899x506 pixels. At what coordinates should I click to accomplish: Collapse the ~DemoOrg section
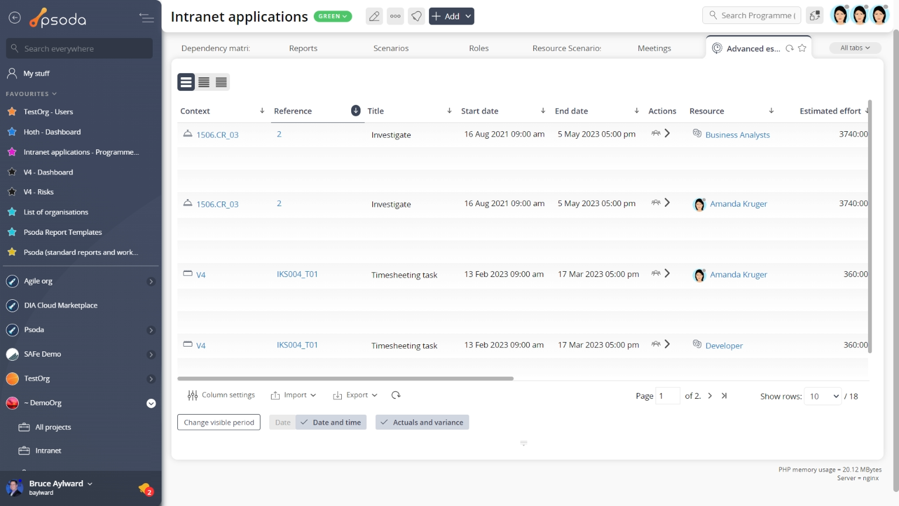151,403
